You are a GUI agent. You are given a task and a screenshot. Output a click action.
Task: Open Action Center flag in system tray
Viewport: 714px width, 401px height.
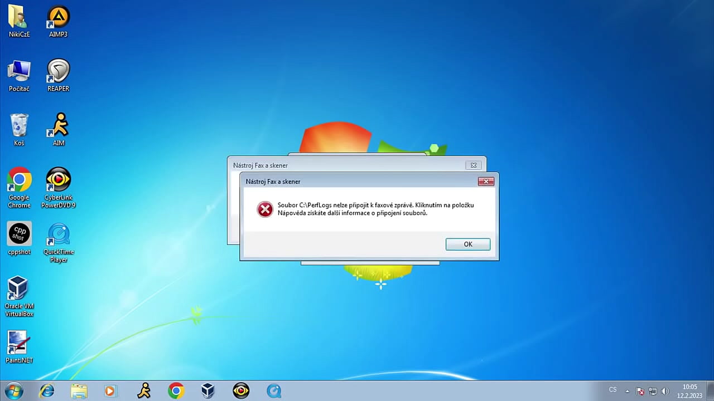coord(640,390)
